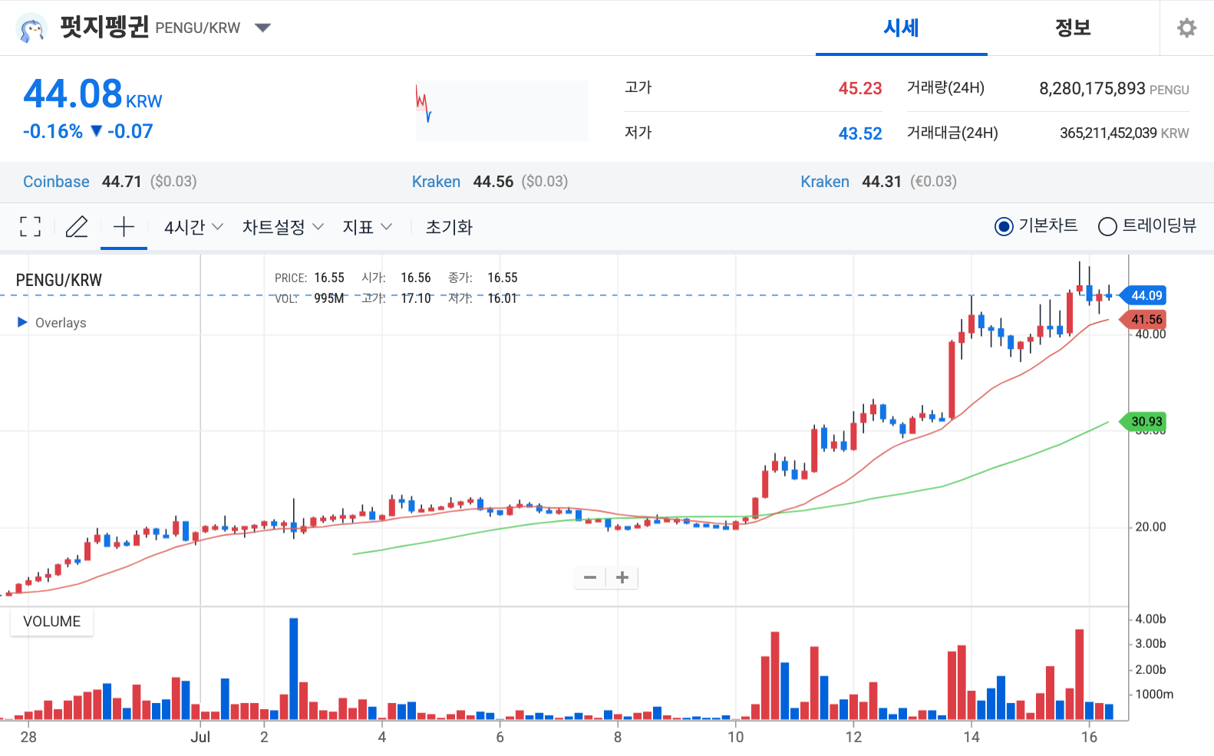Click the 16 date label on time axis
Screen dimensions: 1214x756
coord(1089,737)
